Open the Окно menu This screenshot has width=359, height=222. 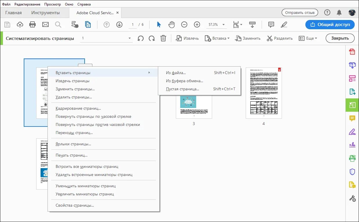point(69,4)
